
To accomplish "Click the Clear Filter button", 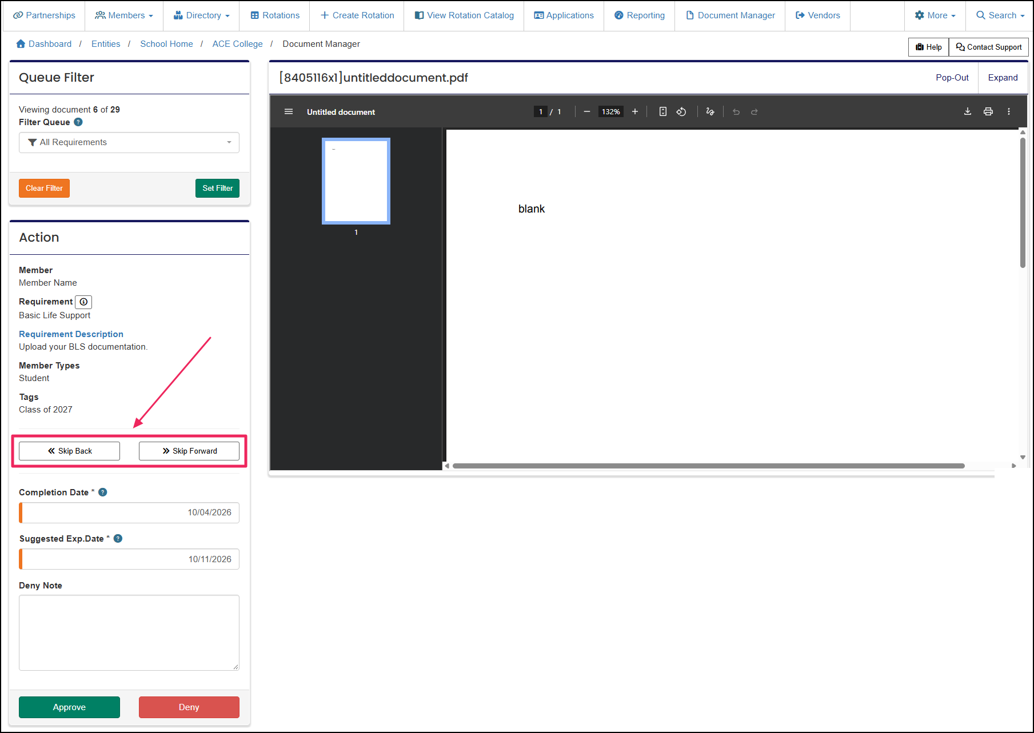I will click(44, 189).
